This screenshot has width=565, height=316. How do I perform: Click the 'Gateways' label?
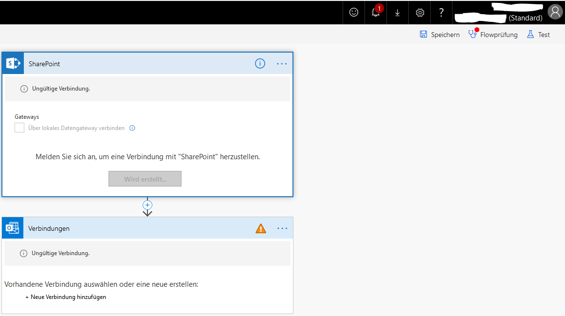pyautogui.click(x=27, y=117)
